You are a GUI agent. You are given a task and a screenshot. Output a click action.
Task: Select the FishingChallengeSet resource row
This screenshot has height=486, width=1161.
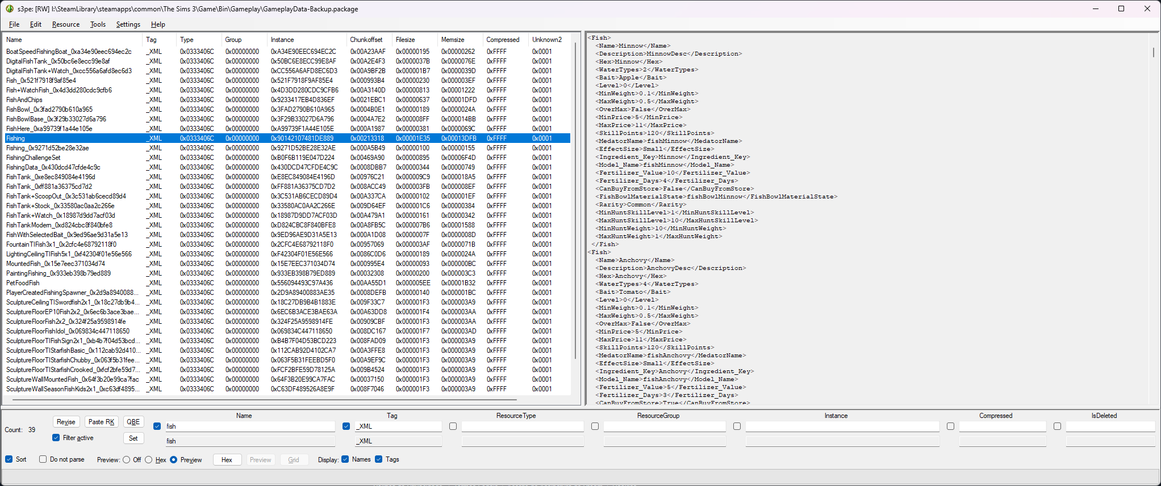coord(287,158)
